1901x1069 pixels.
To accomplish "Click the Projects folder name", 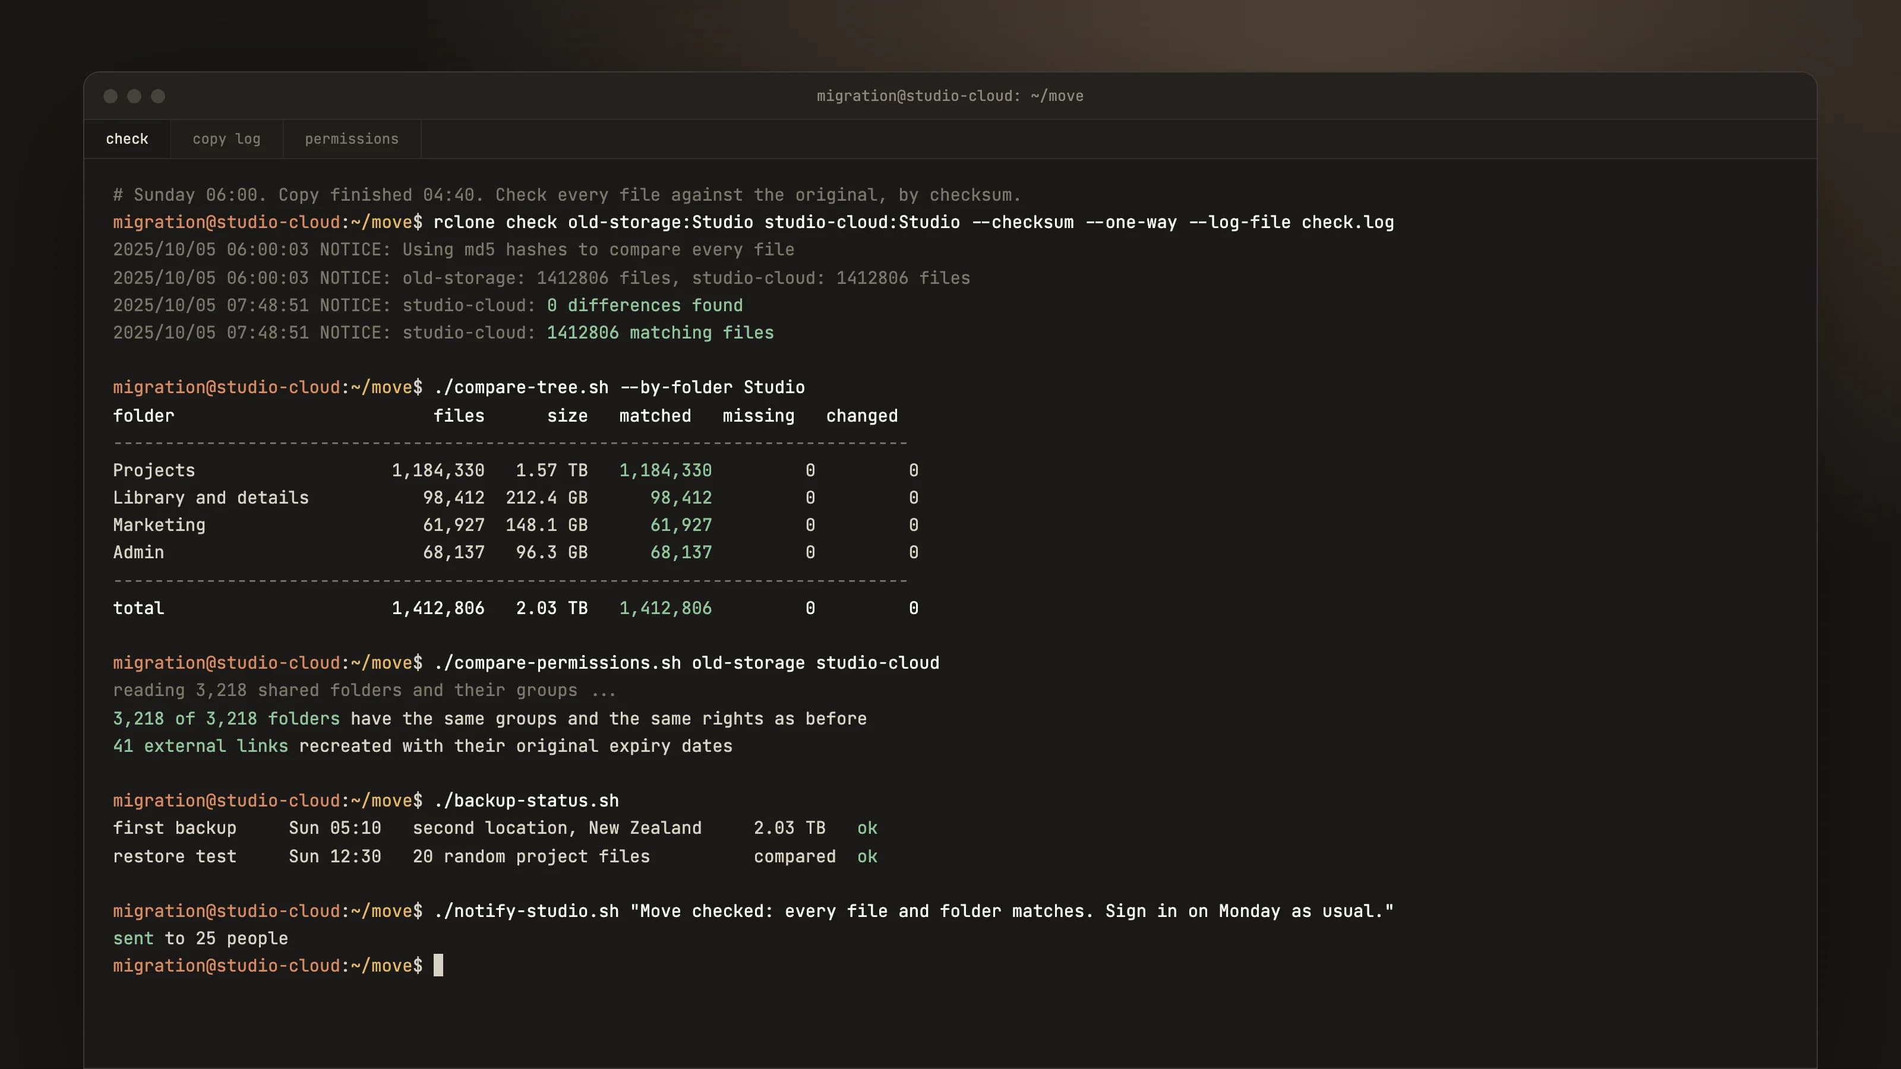I will click(154, 471).
